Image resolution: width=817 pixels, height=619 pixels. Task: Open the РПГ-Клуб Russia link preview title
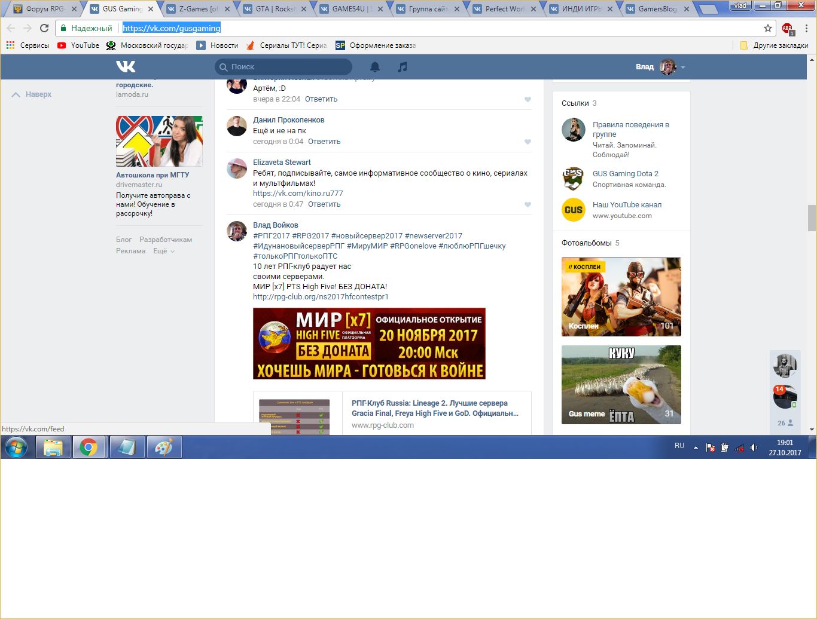[435, 408]
